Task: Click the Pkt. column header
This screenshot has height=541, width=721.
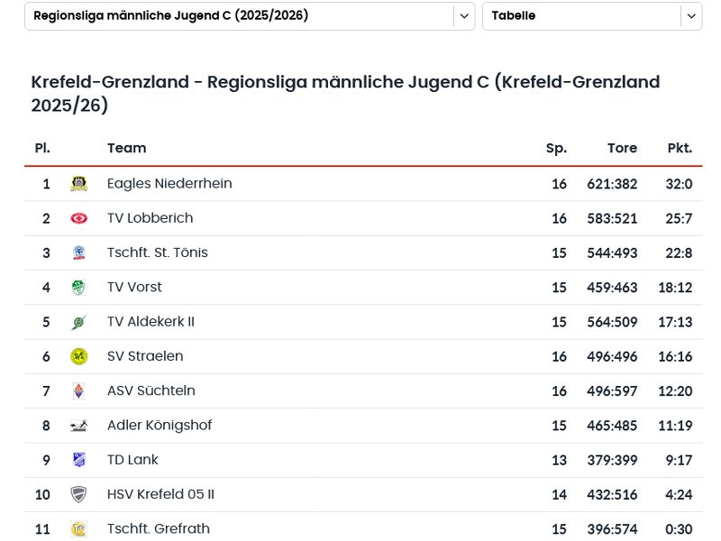Action: pyautogui.click(x=680, y=148)
